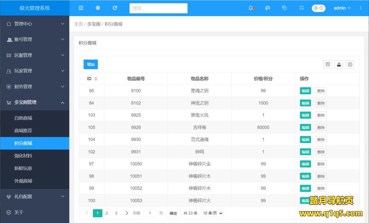Image resolution: width=369 pixels, height=223 pixels.
Task: Collapse the sidebar with the hamburger icon
Action: 80,8
